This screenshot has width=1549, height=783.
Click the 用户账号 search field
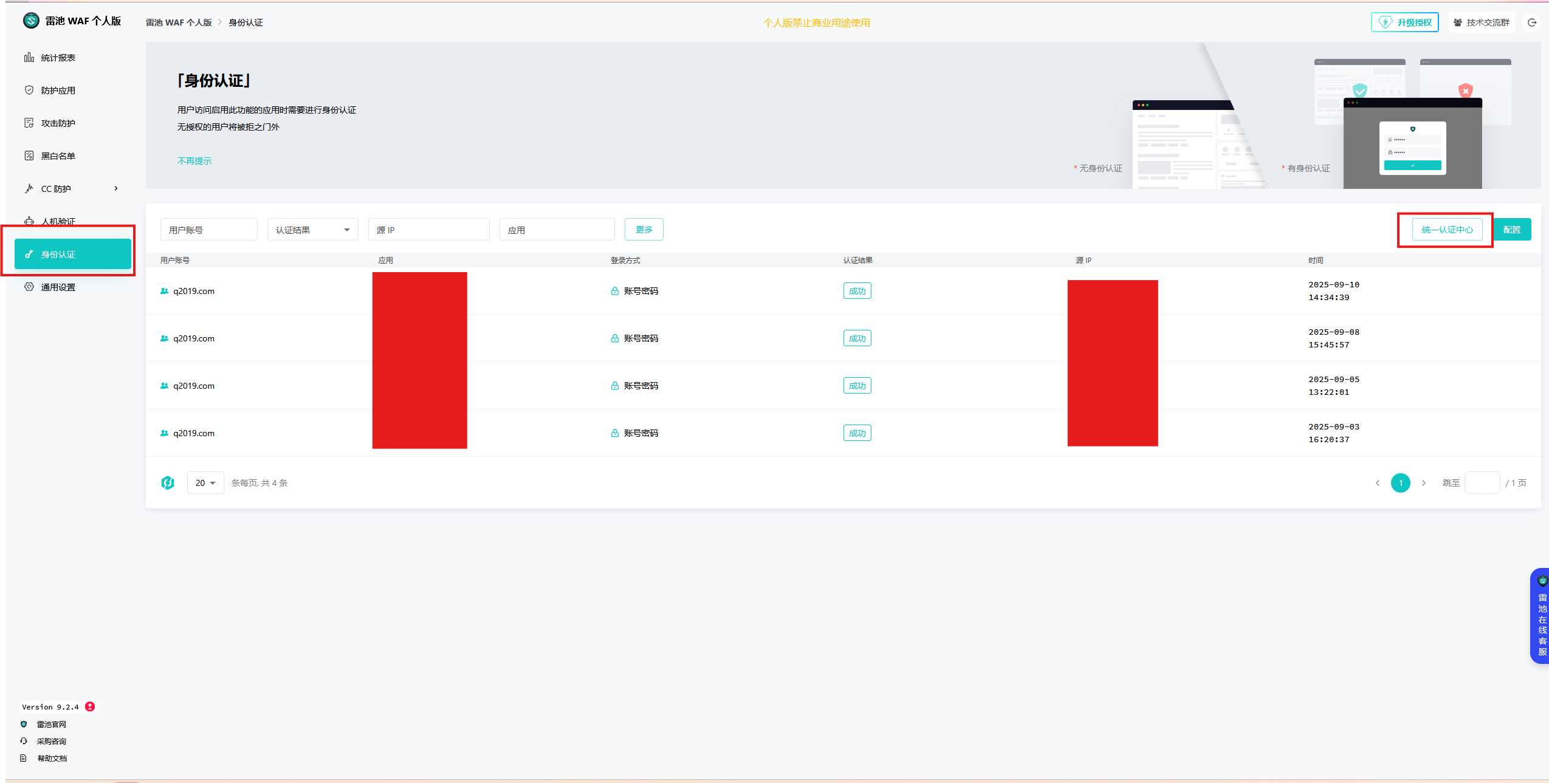(208, 230)
